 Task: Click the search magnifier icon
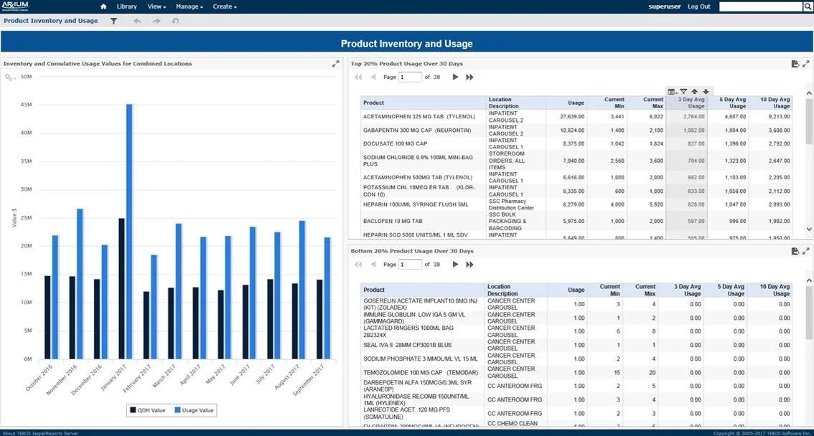click(x=808, y=6)
